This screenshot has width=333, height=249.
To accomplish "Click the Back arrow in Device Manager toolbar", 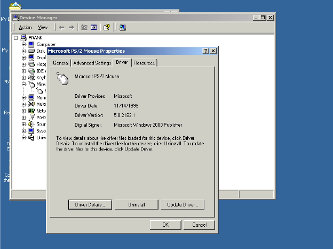I will 61,27.
